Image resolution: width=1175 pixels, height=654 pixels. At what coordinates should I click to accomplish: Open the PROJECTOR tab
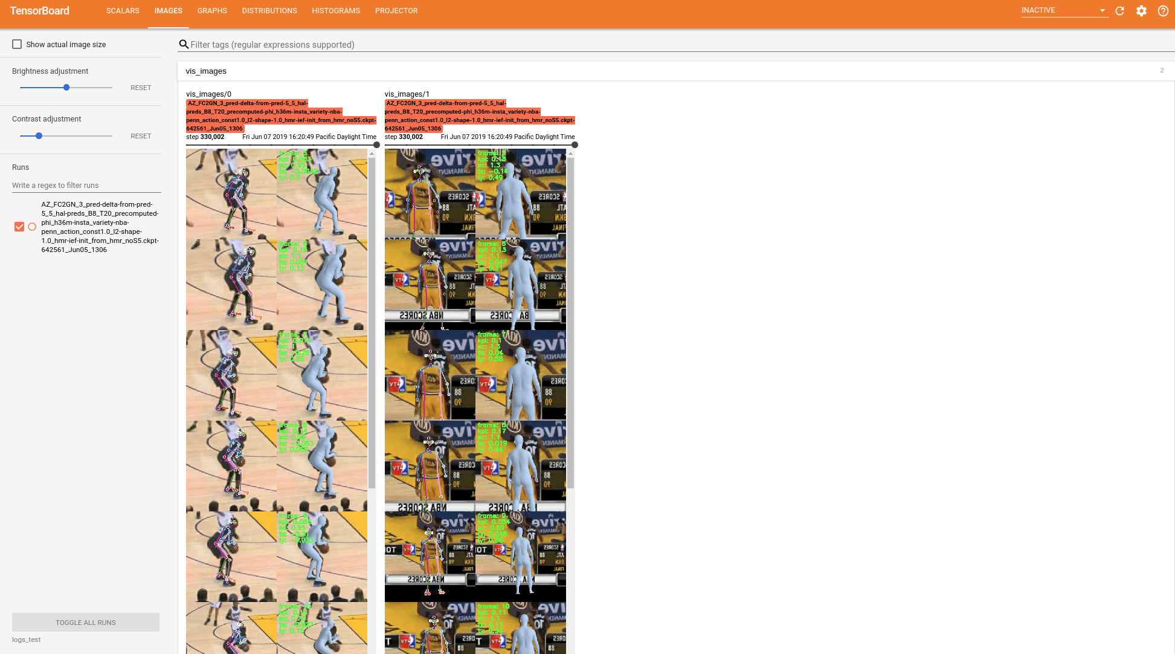click(x=396, y=11)
